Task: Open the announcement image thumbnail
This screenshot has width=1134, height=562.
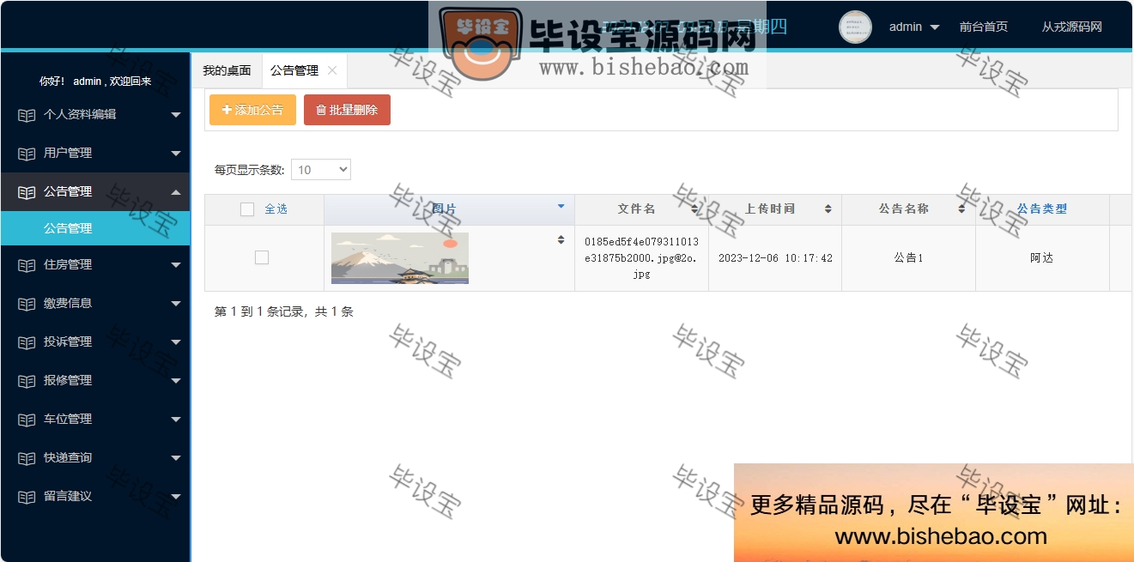Action: (400, 257)
